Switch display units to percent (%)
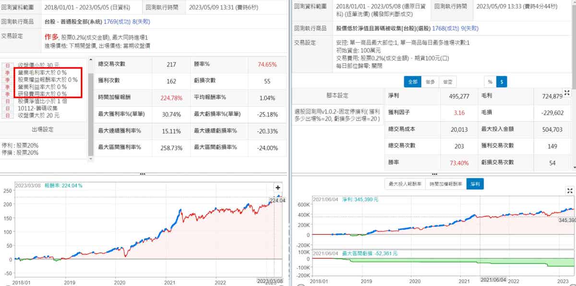This screenshot has width=576, height=286. coord(490,81)
